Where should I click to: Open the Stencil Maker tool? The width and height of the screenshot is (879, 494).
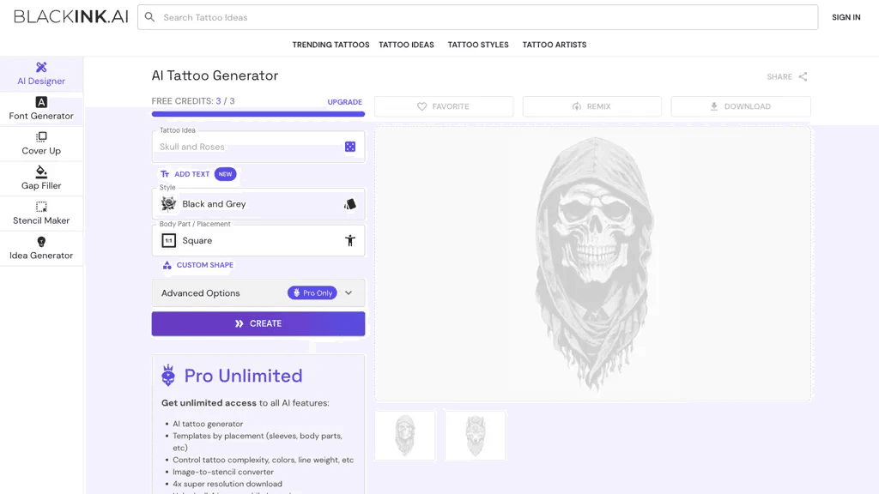[x=41, y=214]
